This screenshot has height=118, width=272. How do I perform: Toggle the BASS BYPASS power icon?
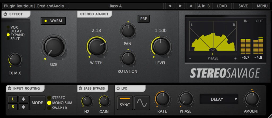(x=80, y=88)
